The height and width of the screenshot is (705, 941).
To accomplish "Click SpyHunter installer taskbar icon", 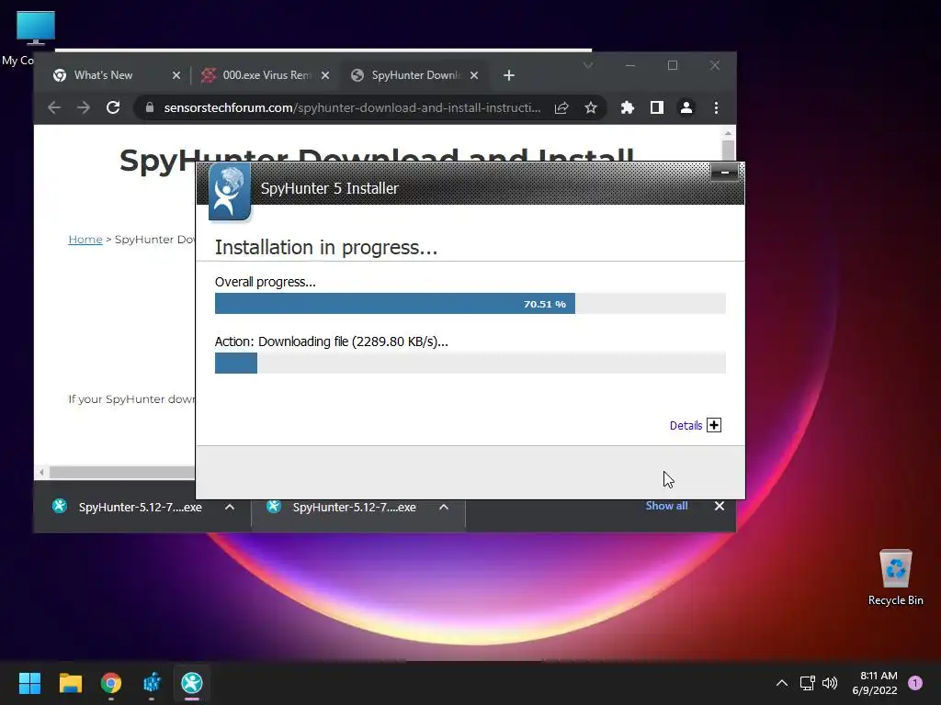I will click(x=192, y=683).
